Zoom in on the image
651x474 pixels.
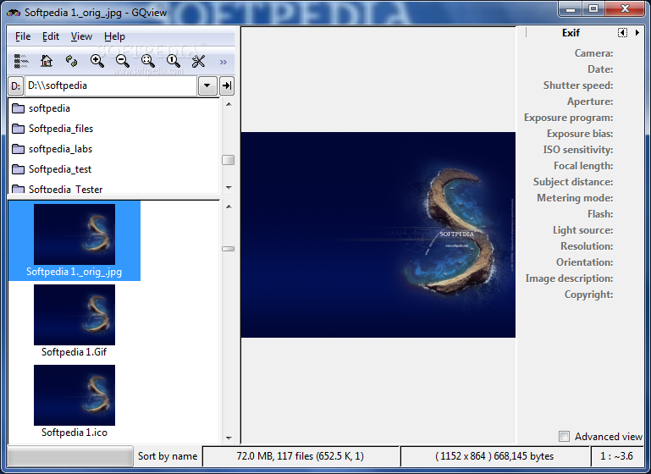click(97, 62)
